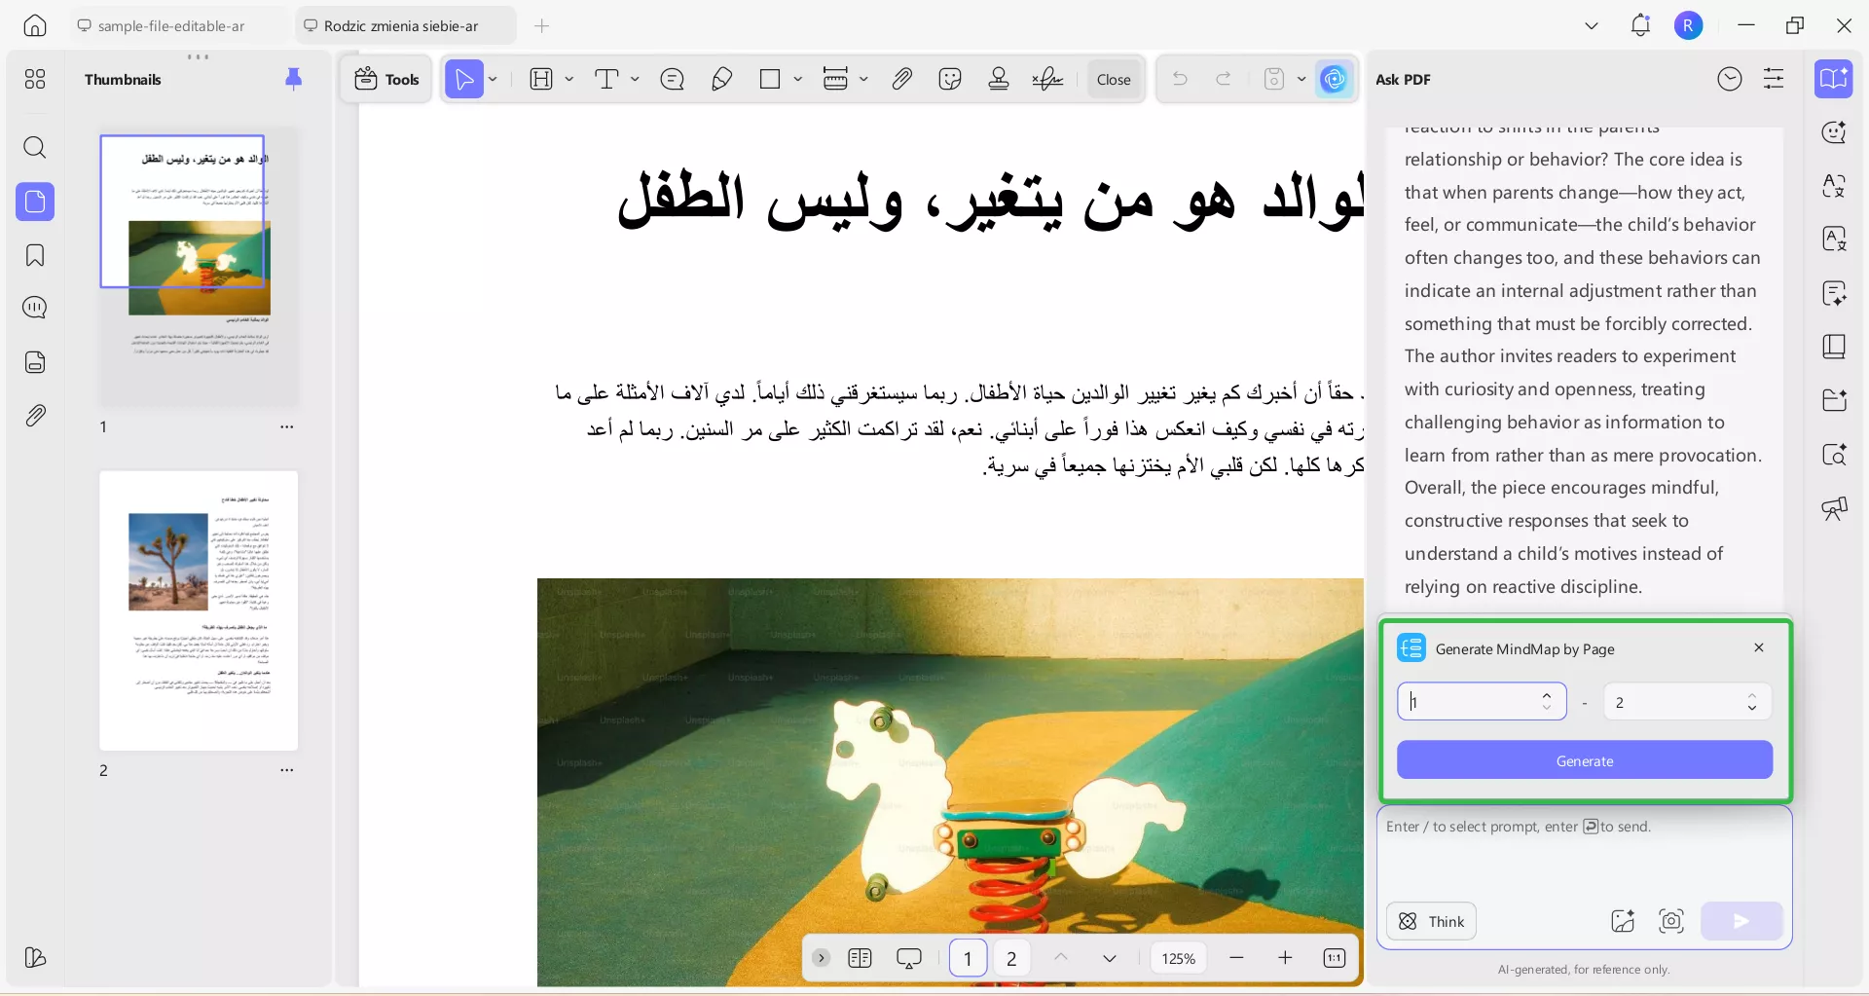Open the Comment tool
The width and height of the screenshot is (1869, 996).
(672, 79)
